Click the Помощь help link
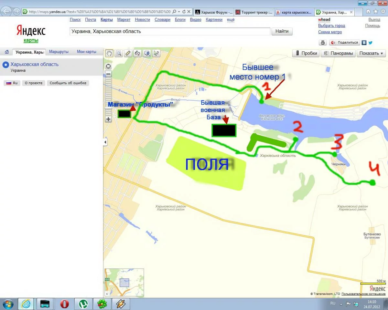This screenshot has height=310, width=388. point(373,26)
